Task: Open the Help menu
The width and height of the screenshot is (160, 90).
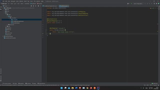Action: [x=42, y=1]
